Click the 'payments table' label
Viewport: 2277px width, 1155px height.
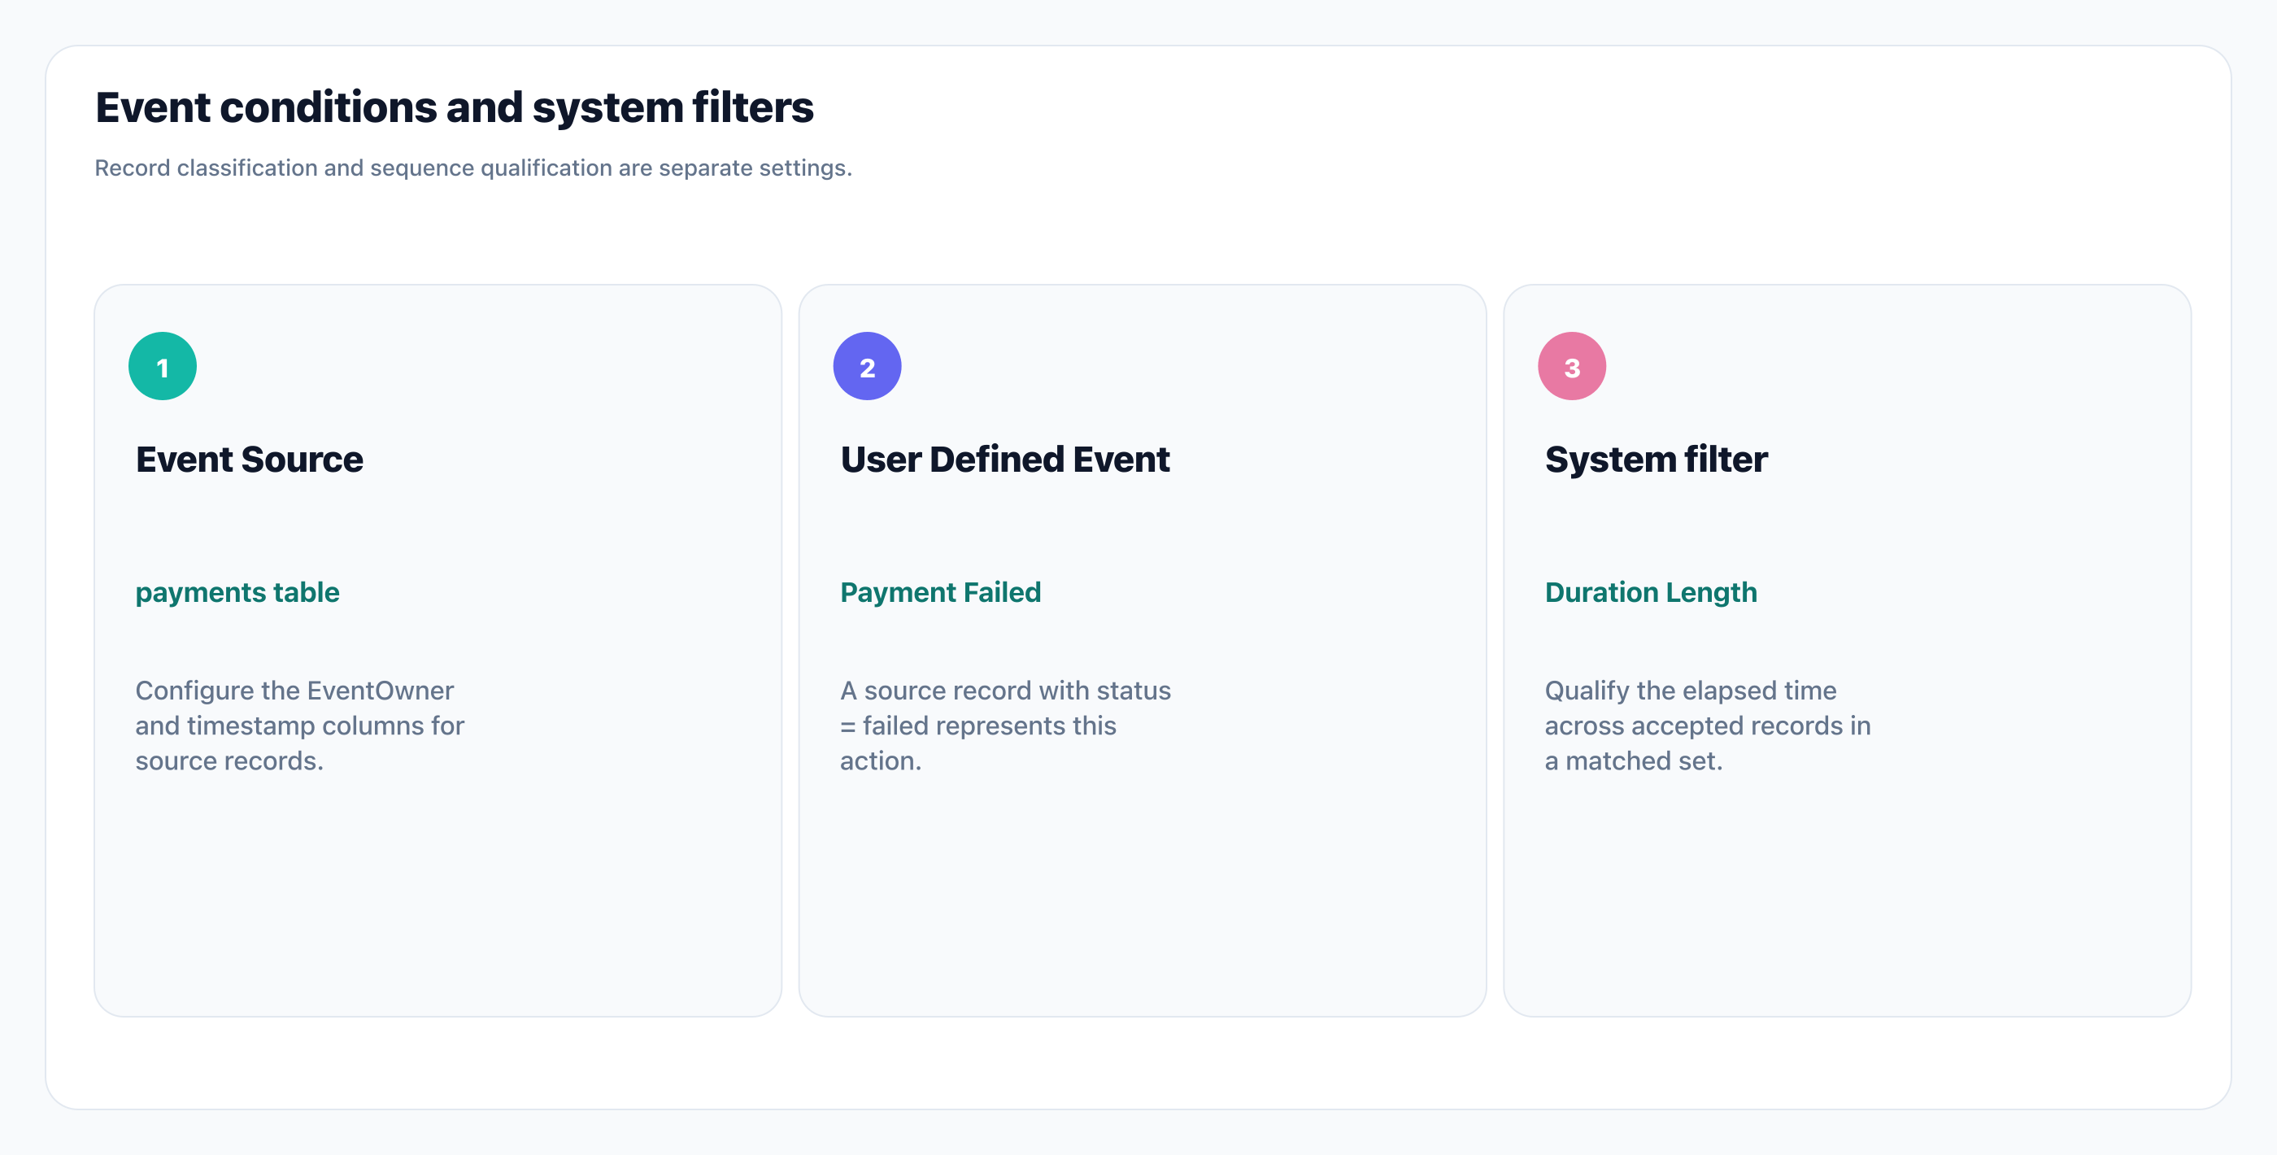237,592
